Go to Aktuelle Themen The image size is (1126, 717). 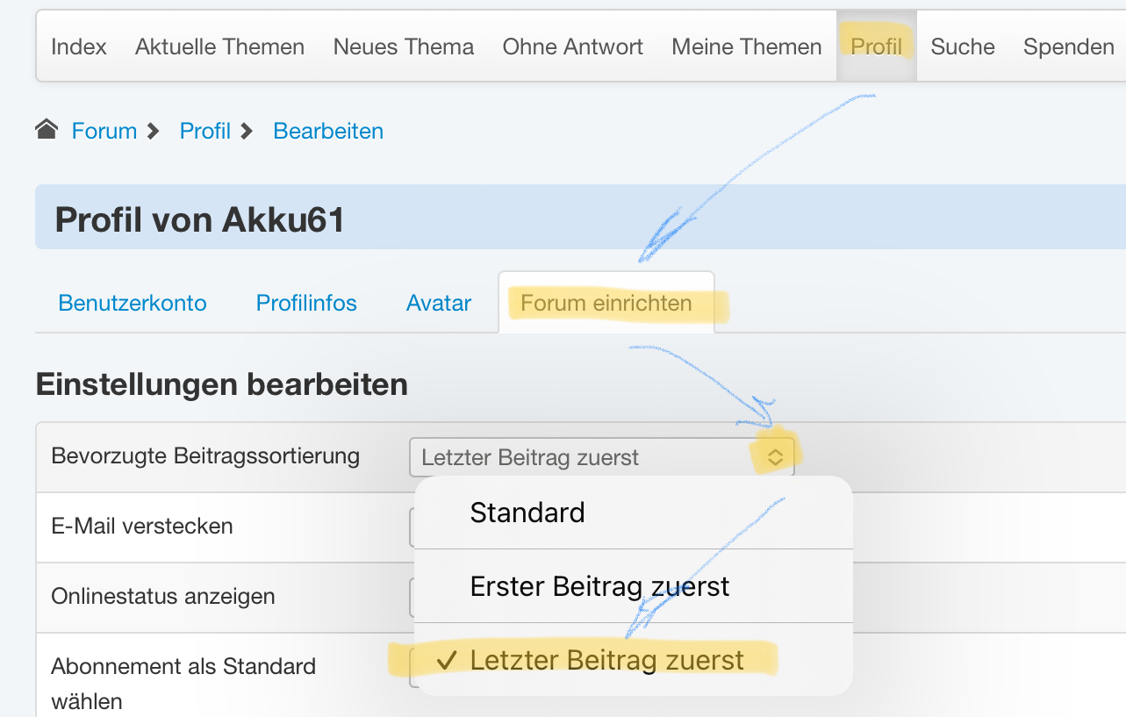[219, 47]
